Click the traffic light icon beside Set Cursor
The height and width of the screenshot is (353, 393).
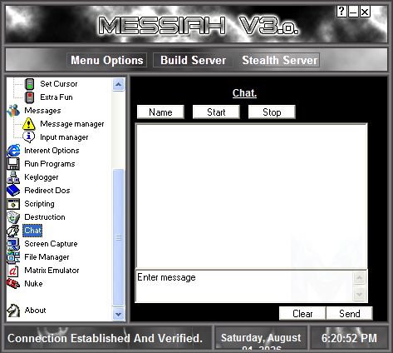30,84
